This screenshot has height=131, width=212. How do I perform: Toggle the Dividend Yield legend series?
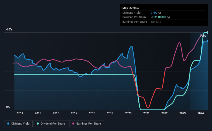click(x=18, y=124)
